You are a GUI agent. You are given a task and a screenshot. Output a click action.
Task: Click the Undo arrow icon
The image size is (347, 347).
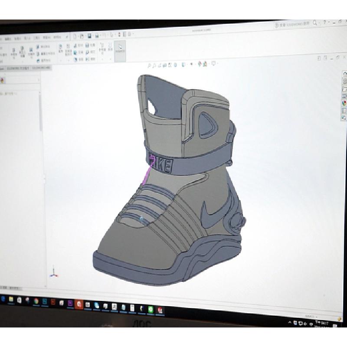(104, 36)
